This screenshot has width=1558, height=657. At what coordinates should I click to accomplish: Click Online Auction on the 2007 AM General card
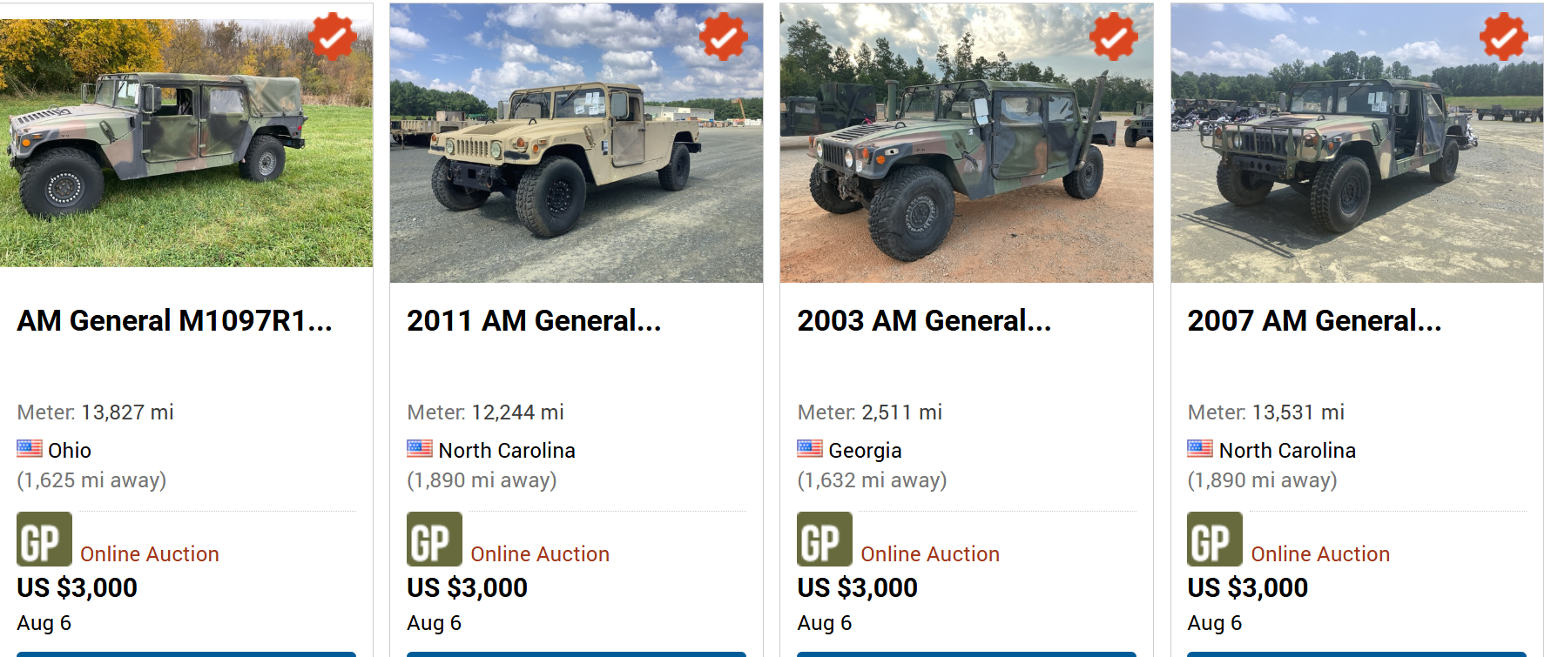tap(1320, 554)
